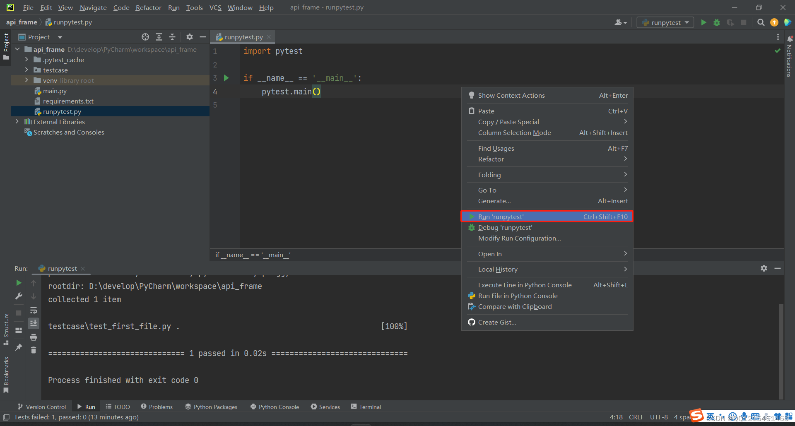Toggle Soft-Wrap in Run console
This screenshot has height=426, width=795.
(x=34, y=310)
